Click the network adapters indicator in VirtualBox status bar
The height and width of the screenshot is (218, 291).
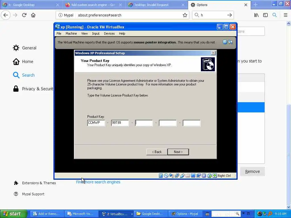[177, 175]
